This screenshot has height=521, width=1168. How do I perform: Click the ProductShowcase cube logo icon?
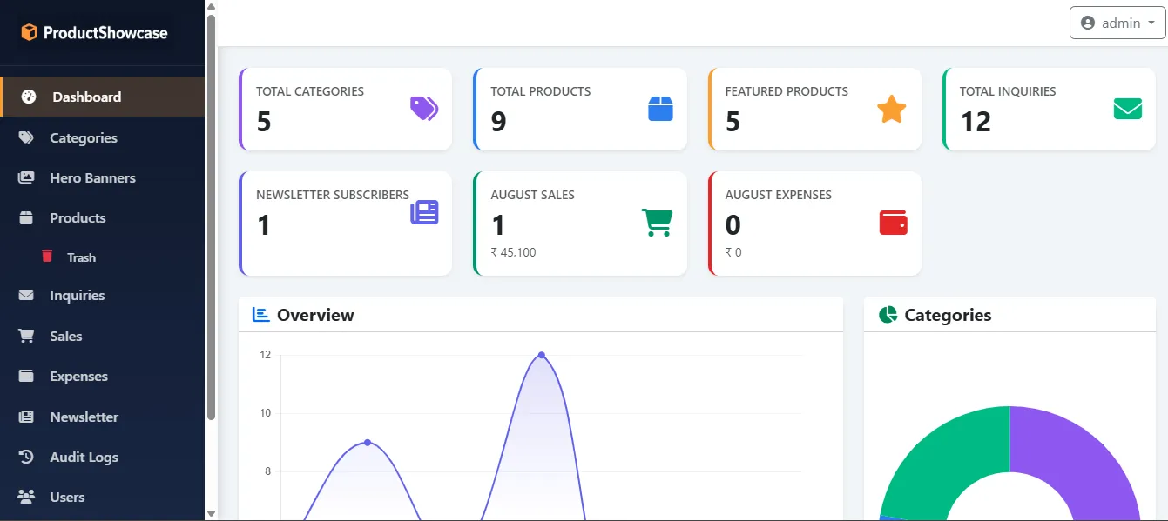[x=30, y=33]
